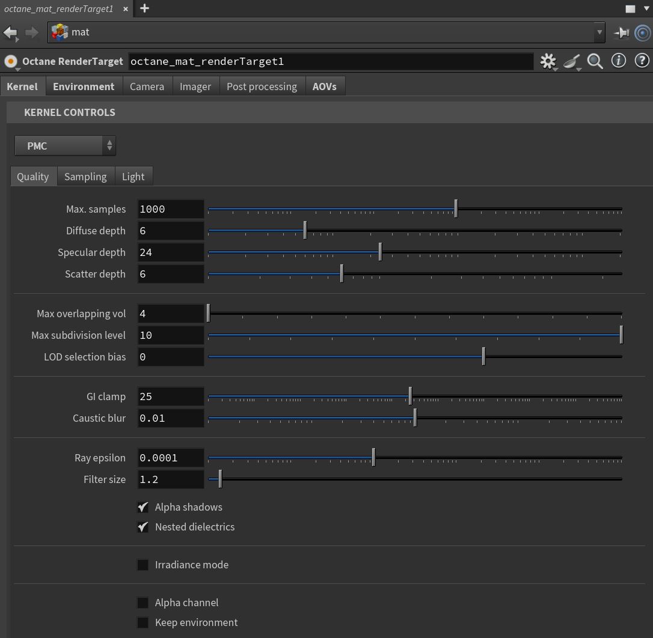The image size is (653, 638).
Task: Open the gear settings menu
Action: pyautogui.click(x=548, y=61)
